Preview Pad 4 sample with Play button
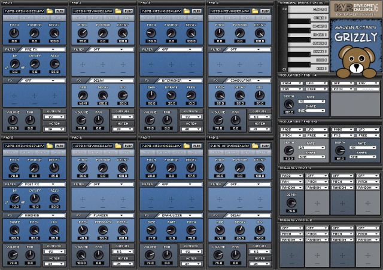The width and height of the screenshot is (383, 270). pyautogui.click(x=265, y=11)
